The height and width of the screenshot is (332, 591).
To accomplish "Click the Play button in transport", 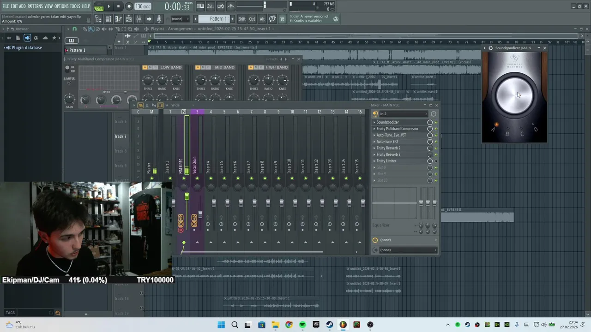I will point(109,6).
